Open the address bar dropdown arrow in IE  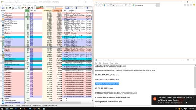(128, 5)
